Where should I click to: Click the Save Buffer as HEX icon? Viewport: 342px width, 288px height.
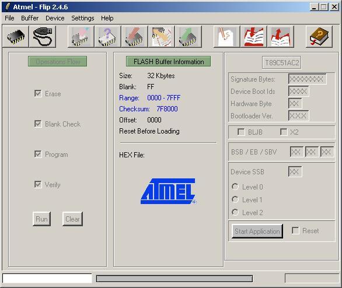tap(281, 36)
